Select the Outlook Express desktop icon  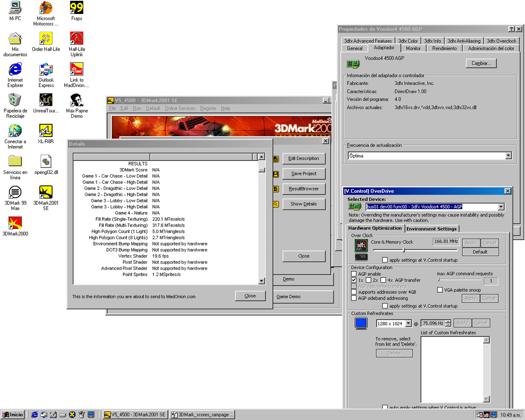click(x=46, y=75)
